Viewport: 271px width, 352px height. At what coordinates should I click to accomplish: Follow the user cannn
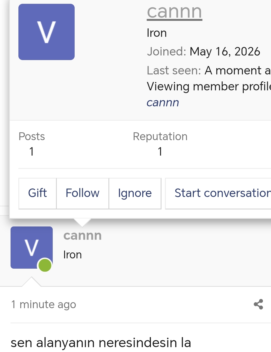[x=82, y=193]
